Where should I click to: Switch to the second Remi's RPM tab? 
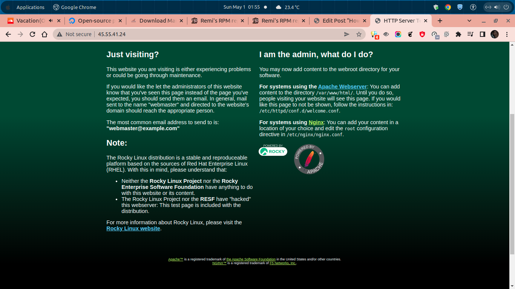click(x=279, y=21)
